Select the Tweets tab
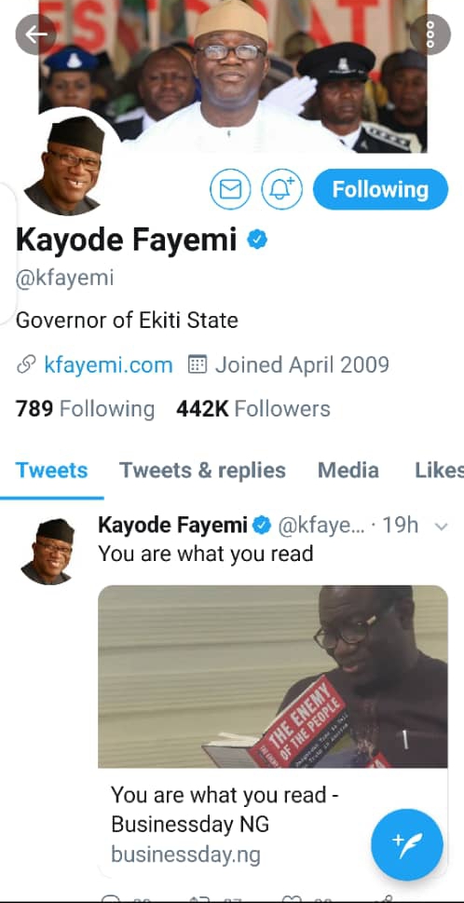 (x=52, y=471)
